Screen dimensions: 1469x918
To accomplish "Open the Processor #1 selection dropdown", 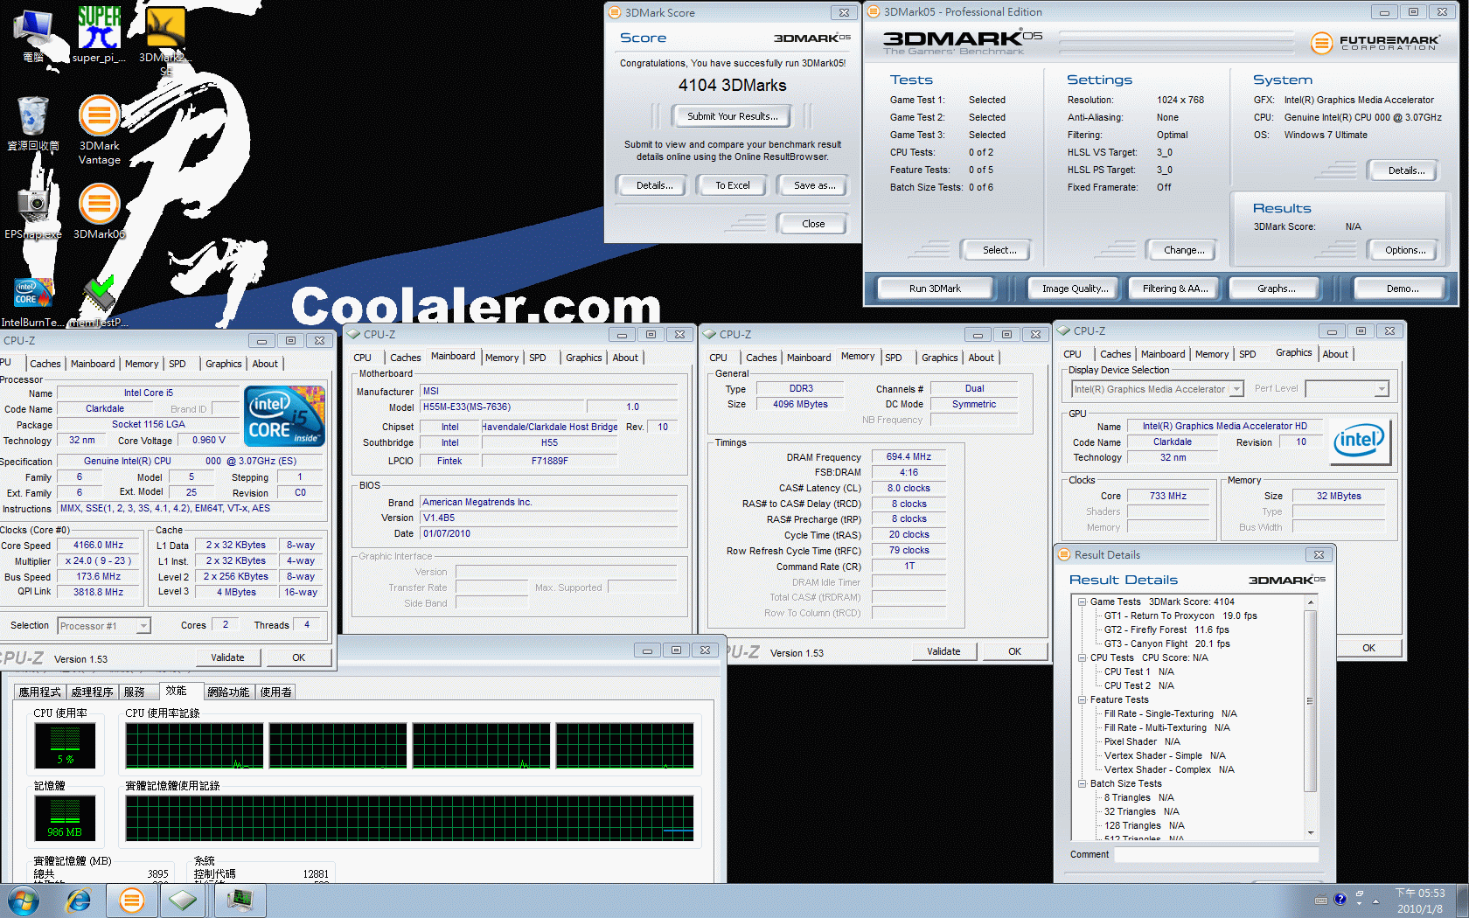I will tap(143, 626).
